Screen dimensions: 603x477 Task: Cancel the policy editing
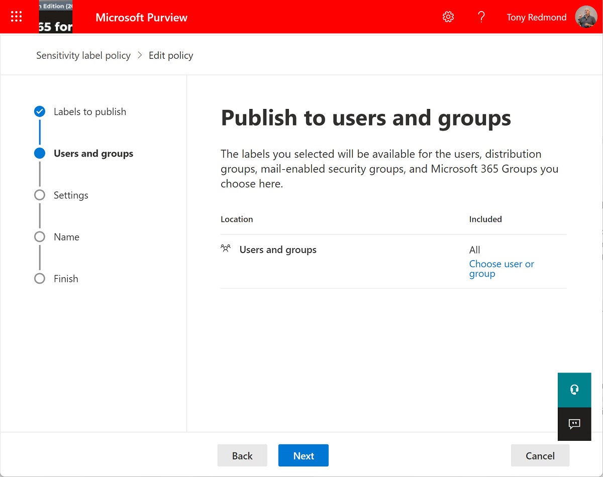[540, 455]
